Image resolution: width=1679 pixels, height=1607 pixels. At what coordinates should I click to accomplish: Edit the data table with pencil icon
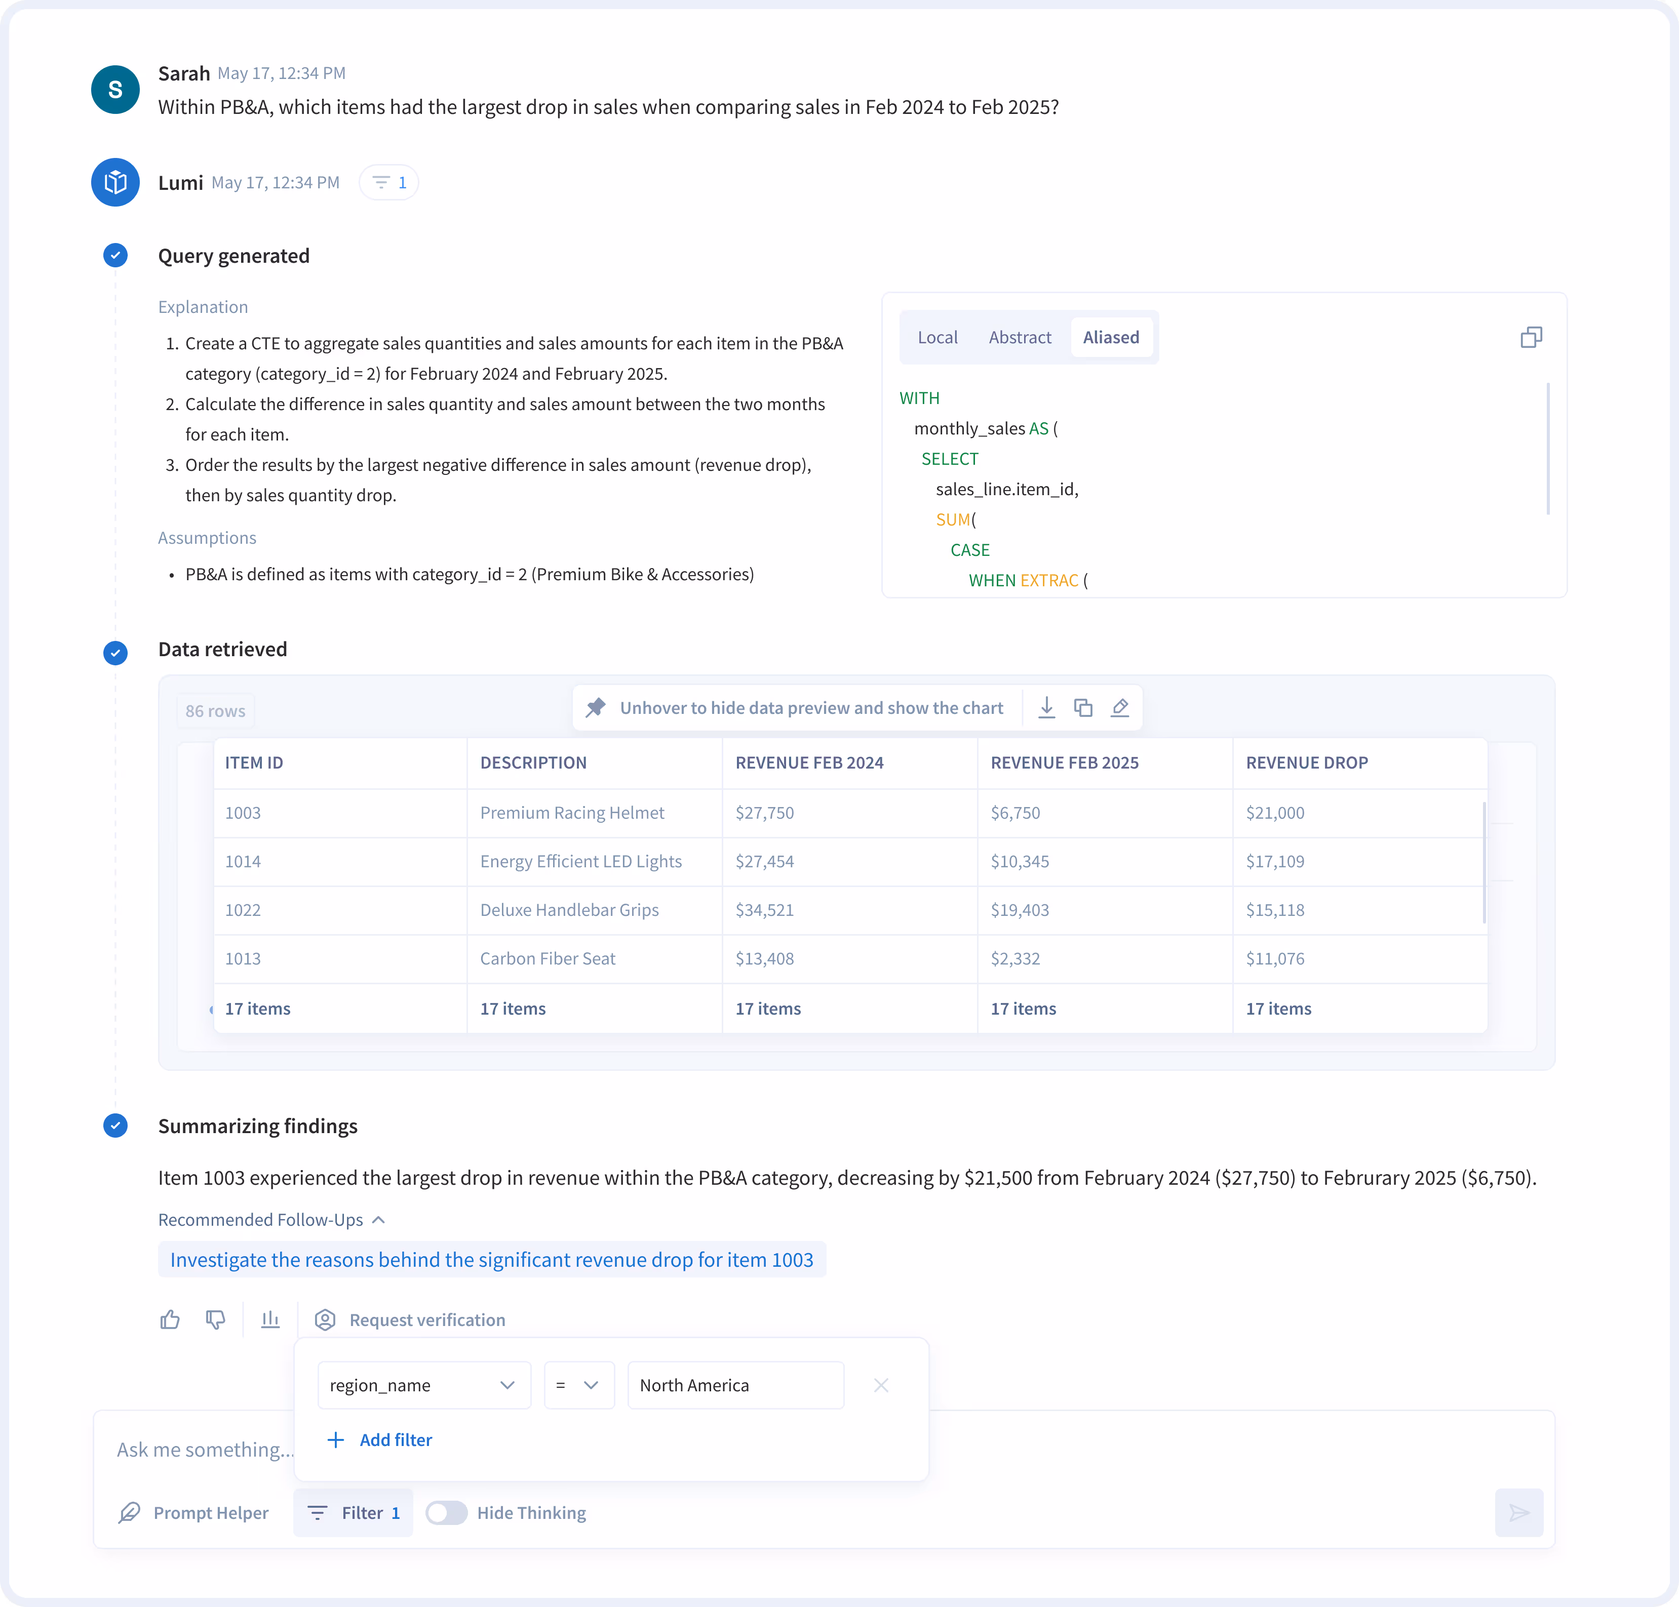tap(1120, 708)
